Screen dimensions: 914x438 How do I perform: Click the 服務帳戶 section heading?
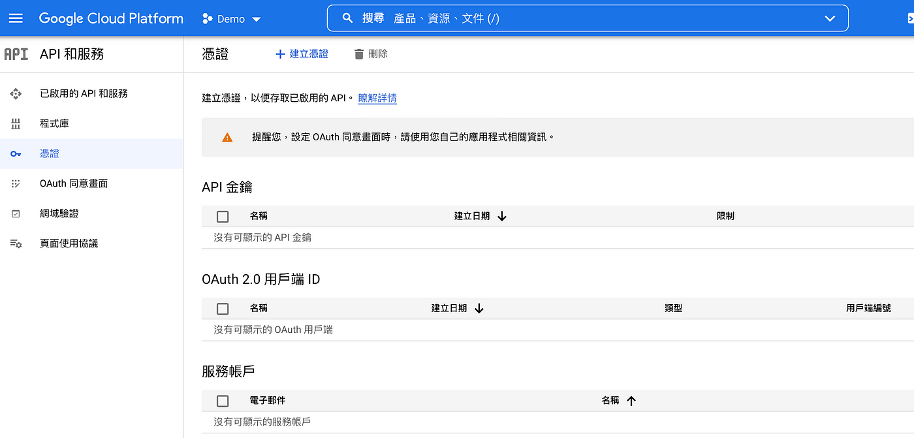pos(228,371)
